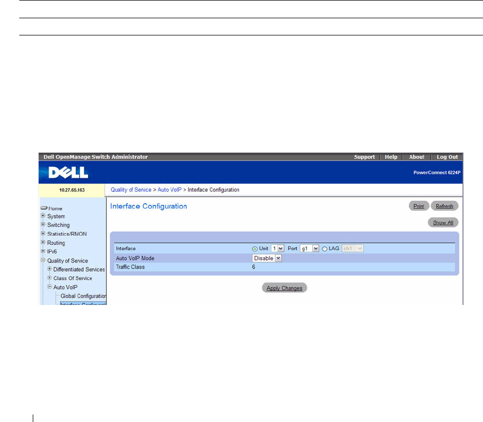Click the Auto VoIP Mode label

pyautogui.click(x=135, y=258)
